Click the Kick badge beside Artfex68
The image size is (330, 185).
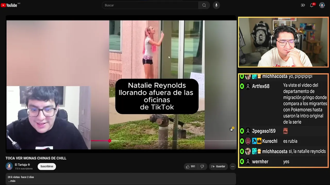click(242, 86)
